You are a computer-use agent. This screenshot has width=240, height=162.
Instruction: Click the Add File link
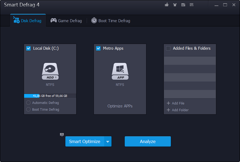coord(178,103)
